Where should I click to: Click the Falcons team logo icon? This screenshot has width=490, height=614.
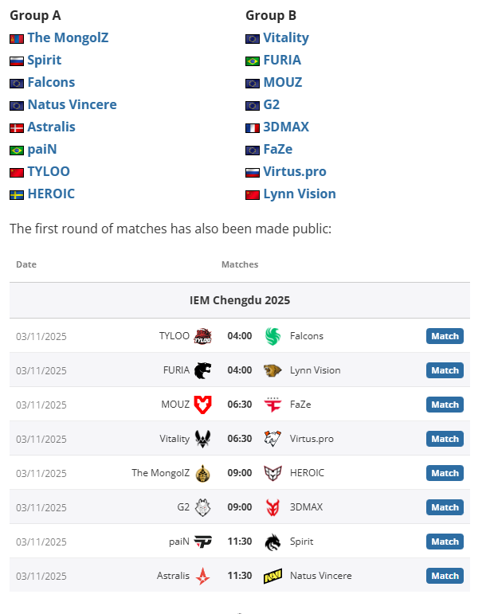273,336
